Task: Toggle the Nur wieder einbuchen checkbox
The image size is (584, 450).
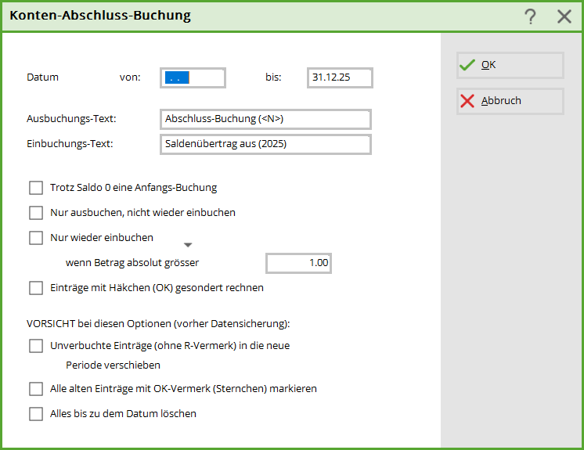Action: (x=36, y=238)
